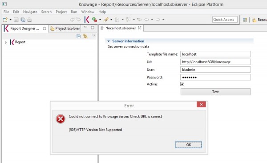This screenshot has width=267, height=163.
Task: Open the New wizard dropdown arrow
Action: click(x=10, y=20)
